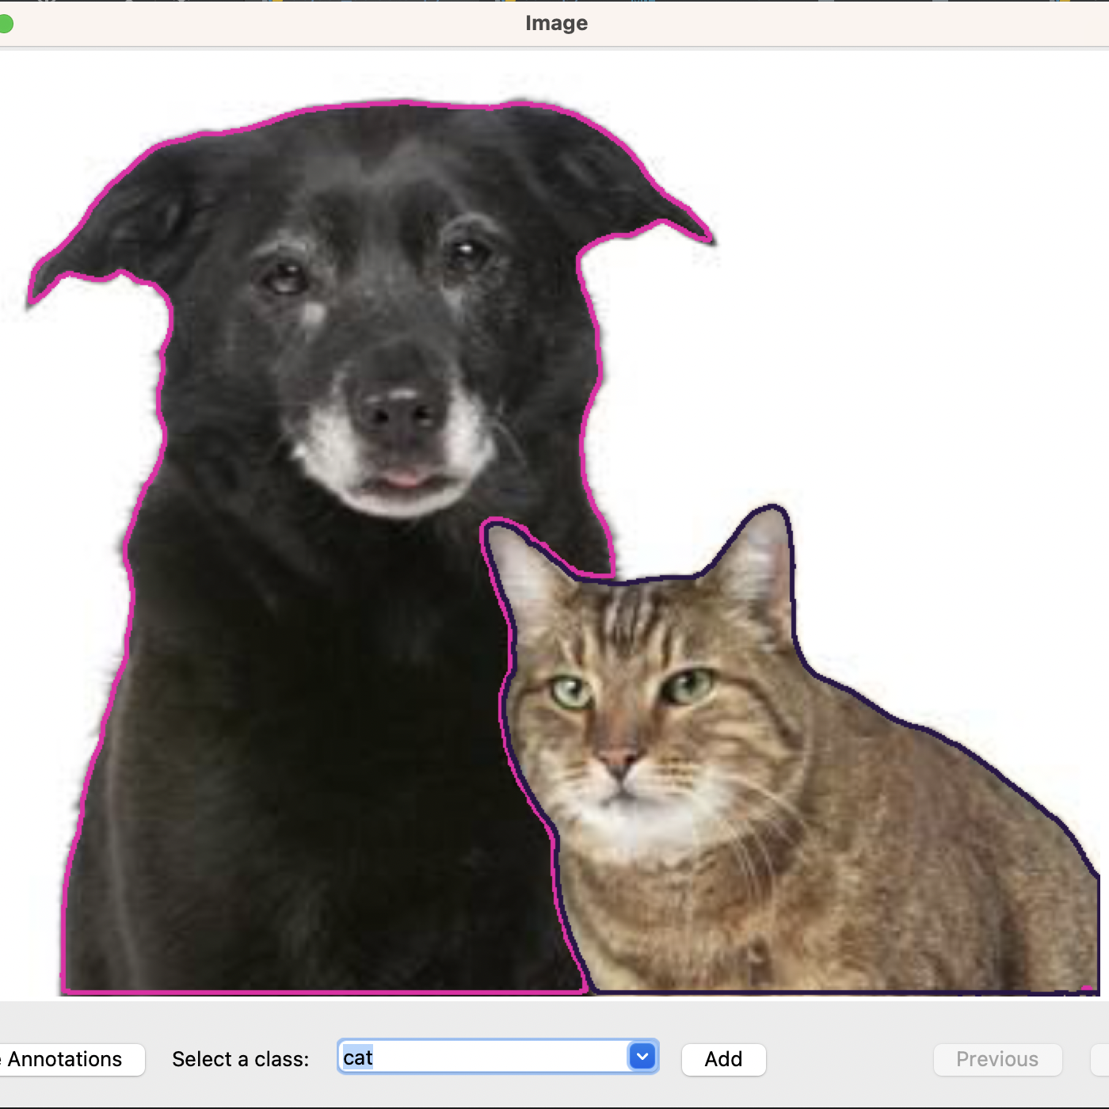Click the Add button
The width and height of the screenshot is (1109, 1109).
[723, 1059]
